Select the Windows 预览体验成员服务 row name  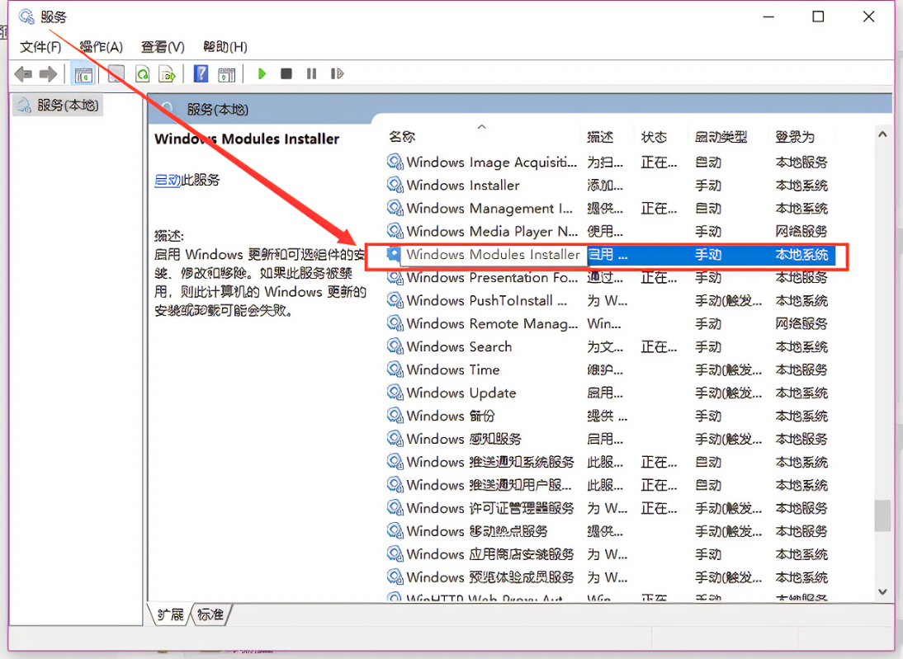(490, 577)
